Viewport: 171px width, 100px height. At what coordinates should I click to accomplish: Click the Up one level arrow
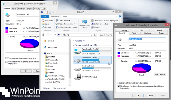(55, 35)
